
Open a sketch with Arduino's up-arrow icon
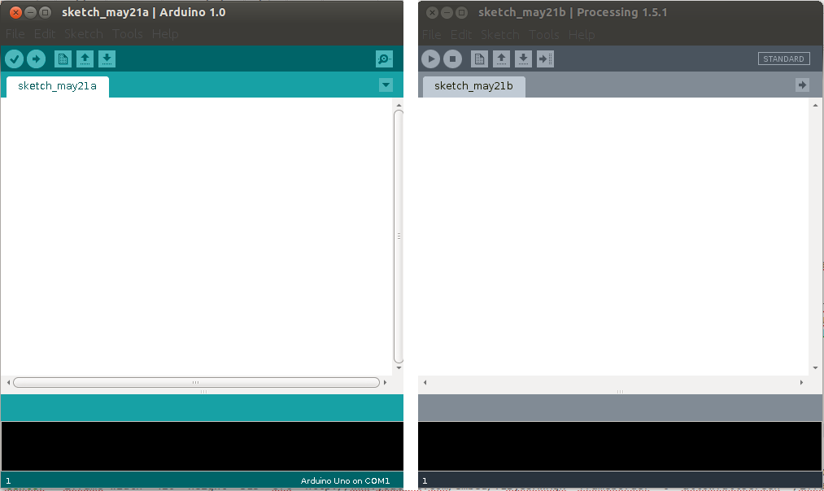tap(85, 59)
